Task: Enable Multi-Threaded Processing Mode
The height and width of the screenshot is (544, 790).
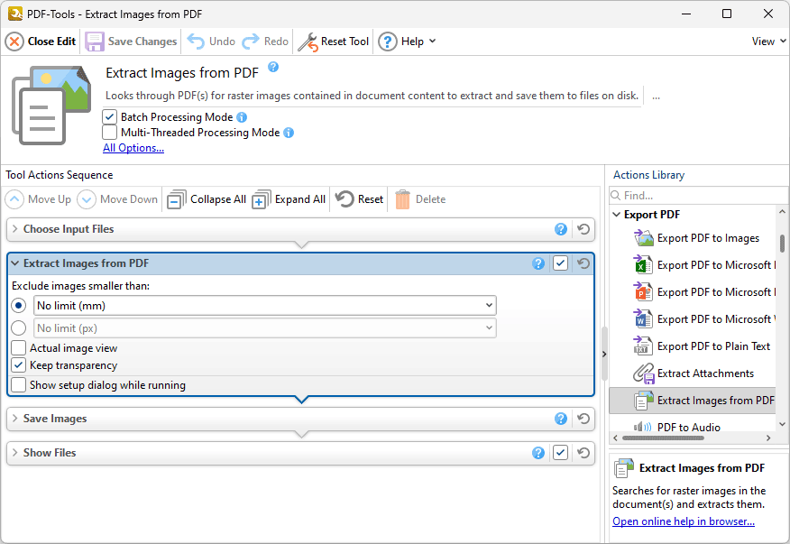Action: [110, 133]
